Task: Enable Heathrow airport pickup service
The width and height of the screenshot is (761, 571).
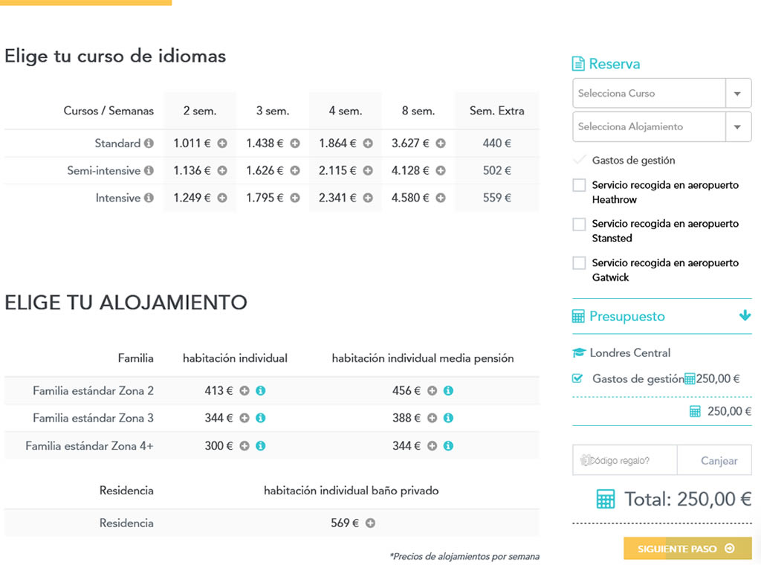Action: 579,185
